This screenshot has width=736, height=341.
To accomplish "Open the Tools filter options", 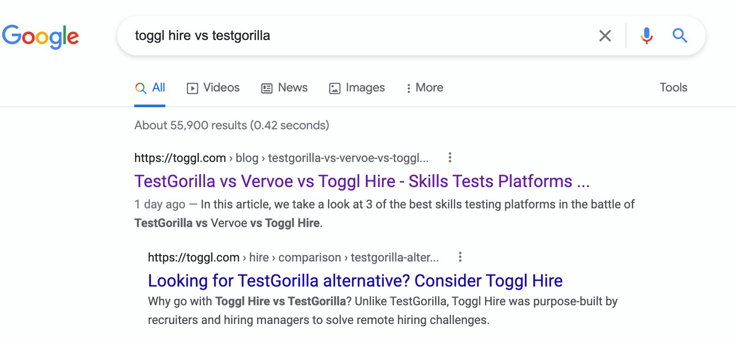I will (673, 87).
